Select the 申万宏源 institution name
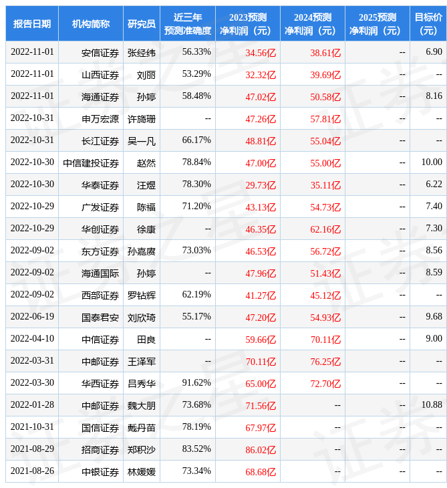Screen dimensions: 447x488 100,119
